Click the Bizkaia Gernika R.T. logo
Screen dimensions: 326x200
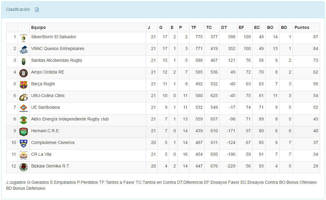pyautogui.click(x=24, y=167)
